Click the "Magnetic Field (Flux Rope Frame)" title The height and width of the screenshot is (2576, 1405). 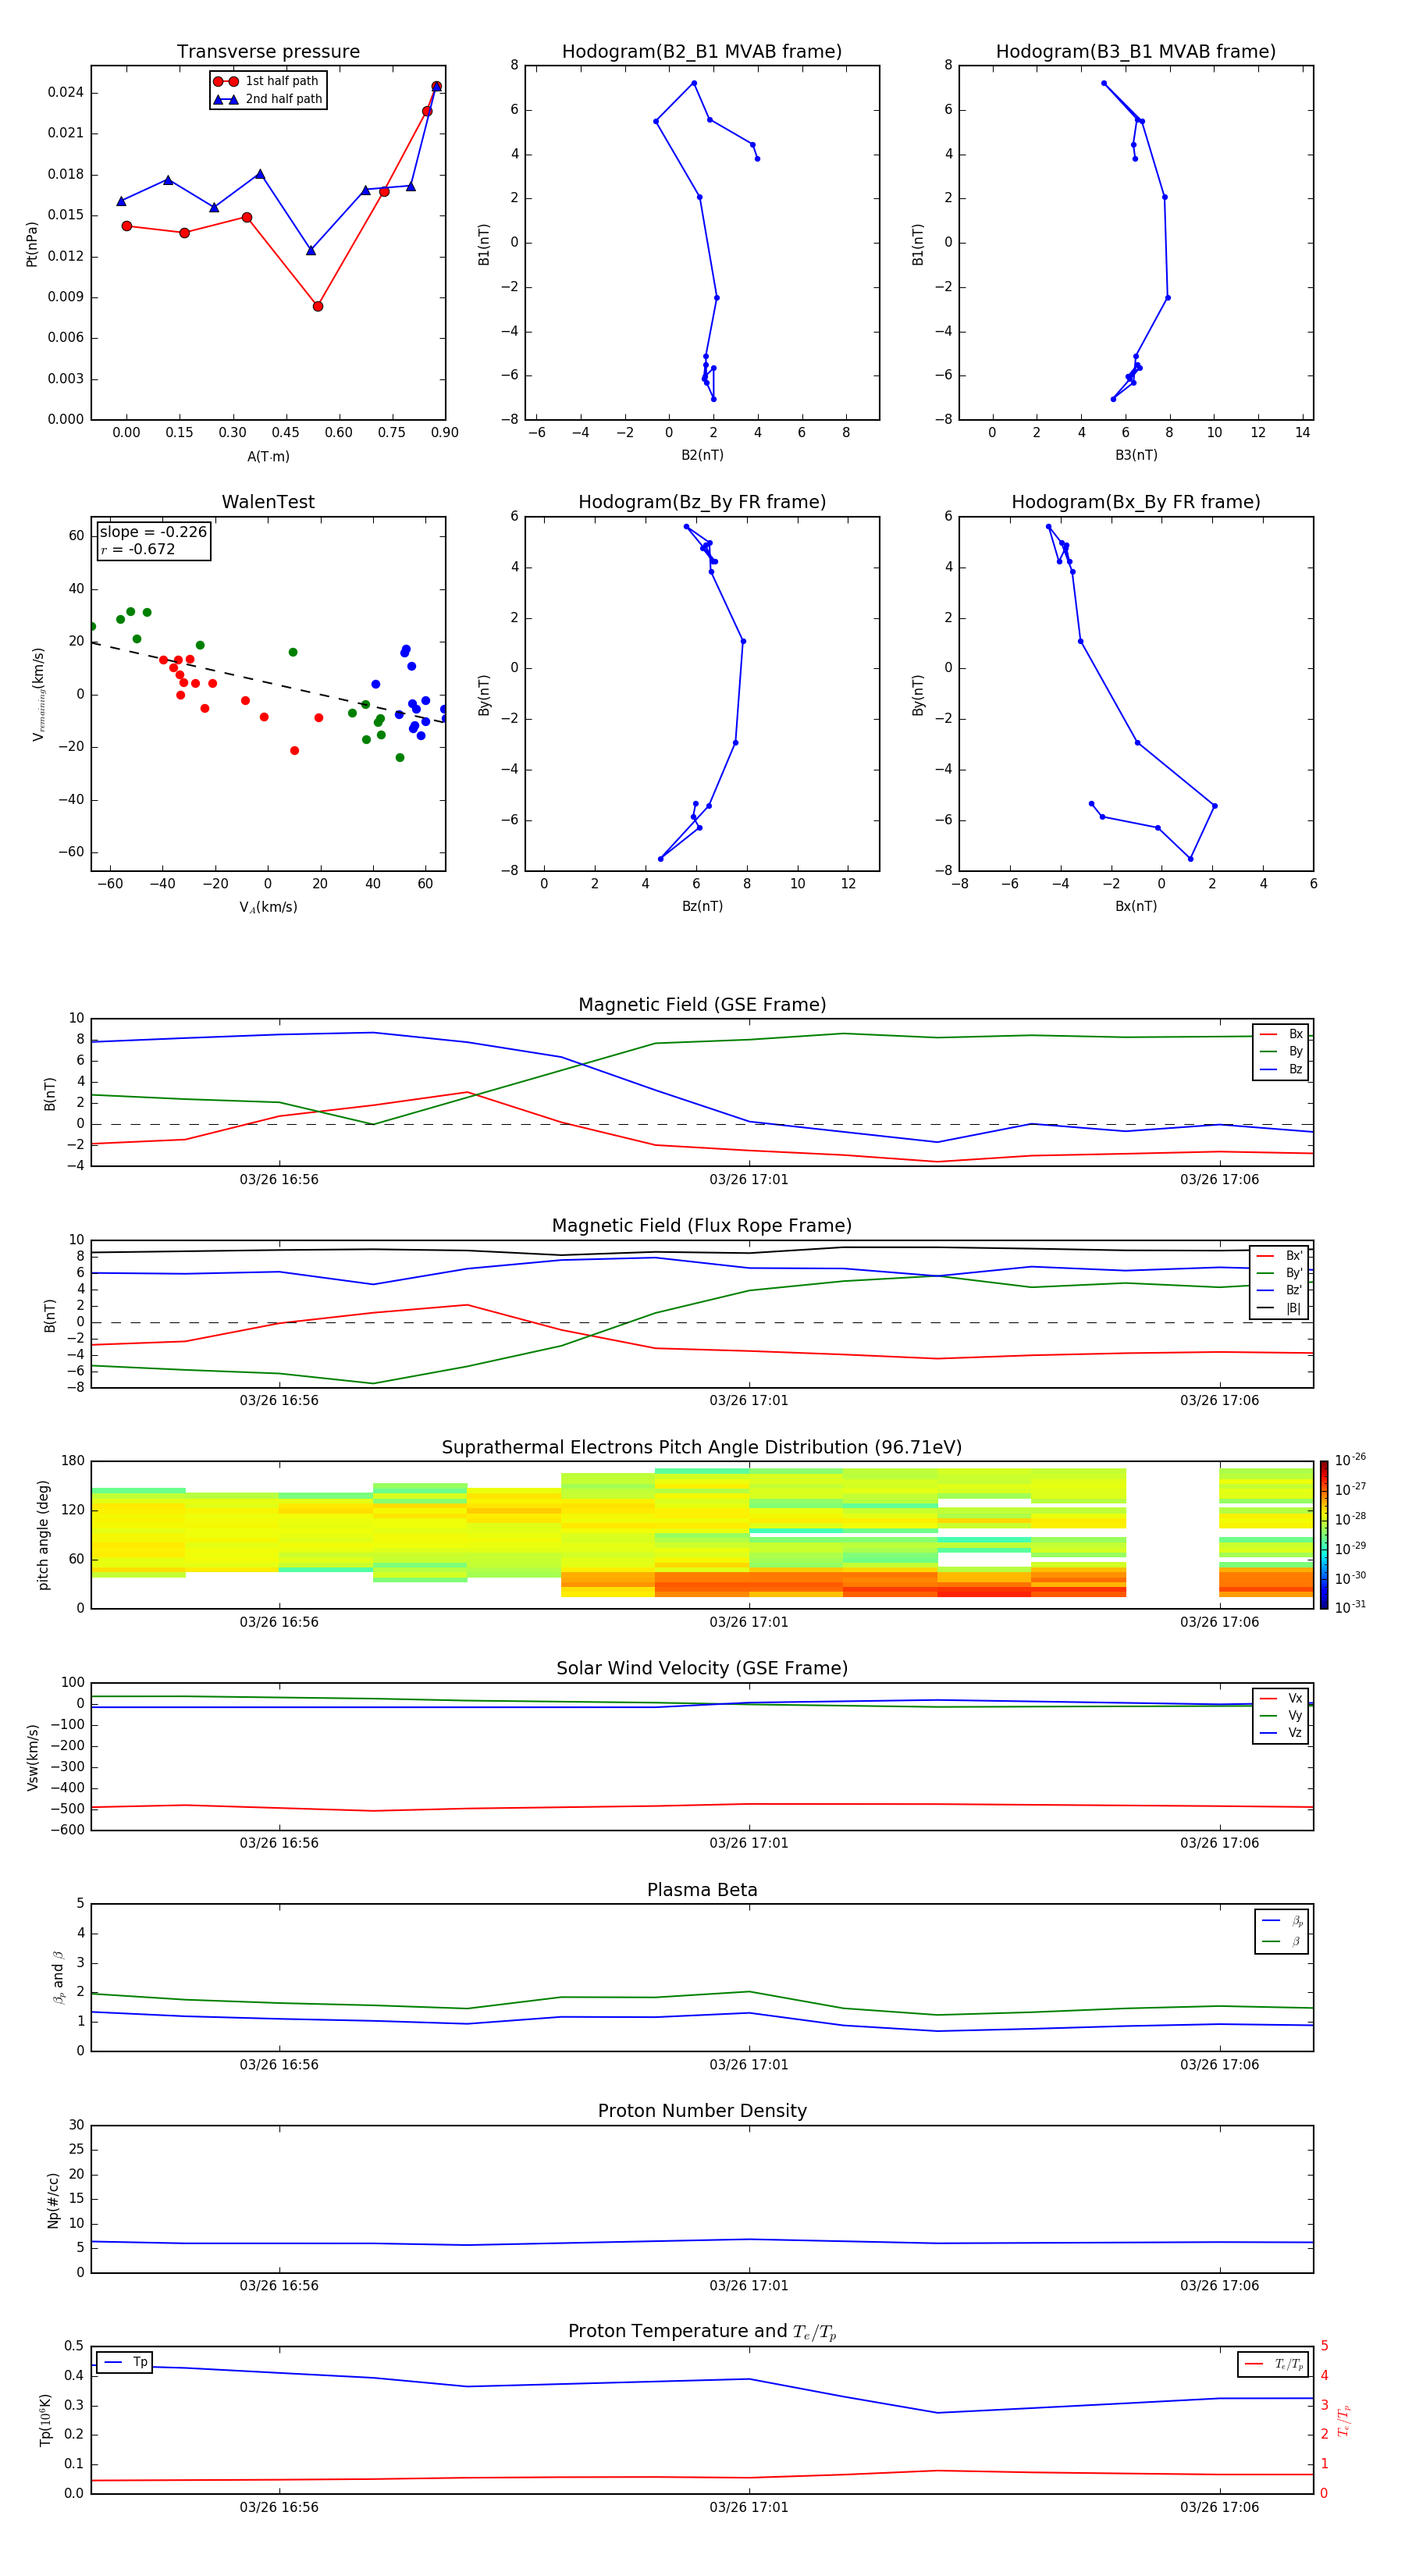point(702,1226)
